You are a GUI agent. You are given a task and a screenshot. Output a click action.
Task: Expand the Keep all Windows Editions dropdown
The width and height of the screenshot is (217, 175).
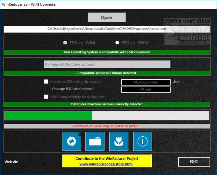[x=107, y=64]
